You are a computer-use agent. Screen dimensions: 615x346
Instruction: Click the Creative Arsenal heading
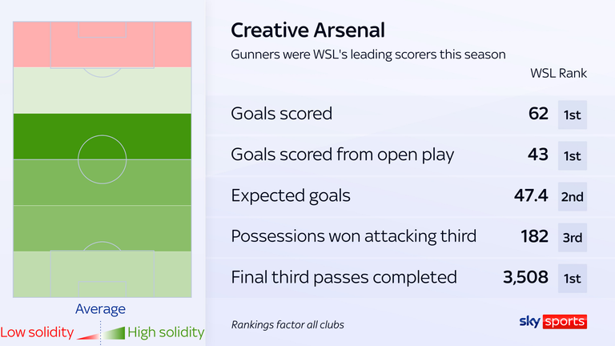coord(307,30)
